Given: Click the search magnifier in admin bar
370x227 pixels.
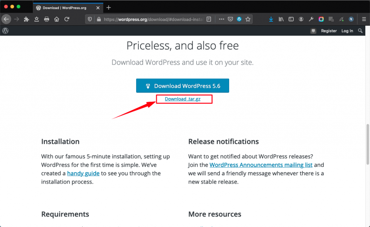Looking at the screenshot, I should [360, 31].
